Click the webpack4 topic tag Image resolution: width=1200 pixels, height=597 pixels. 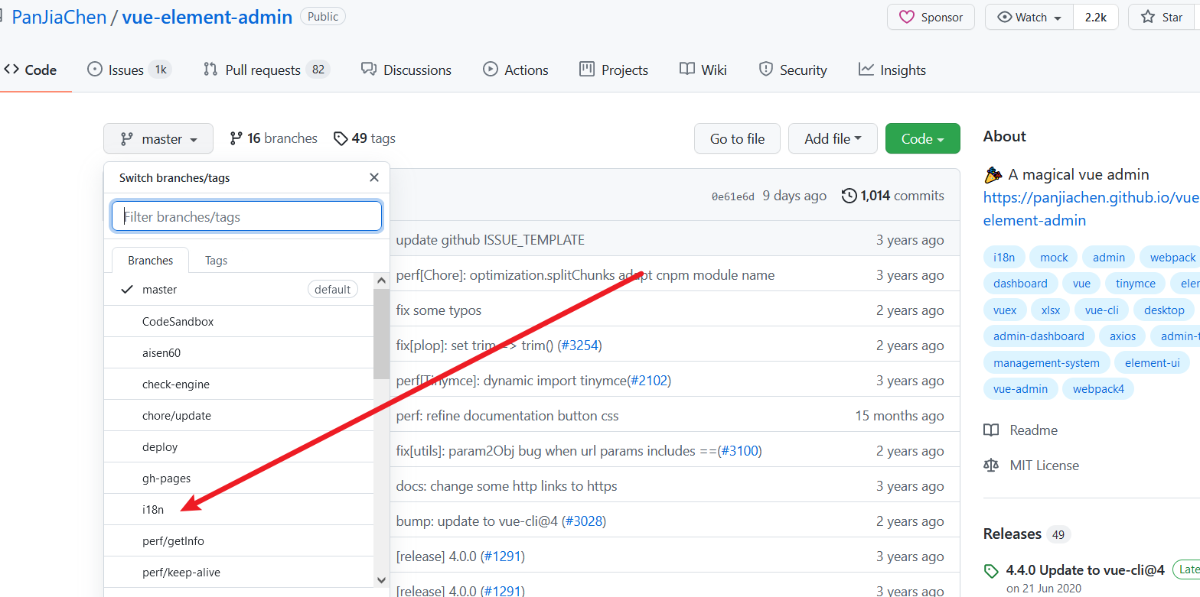pos(1098,388)
